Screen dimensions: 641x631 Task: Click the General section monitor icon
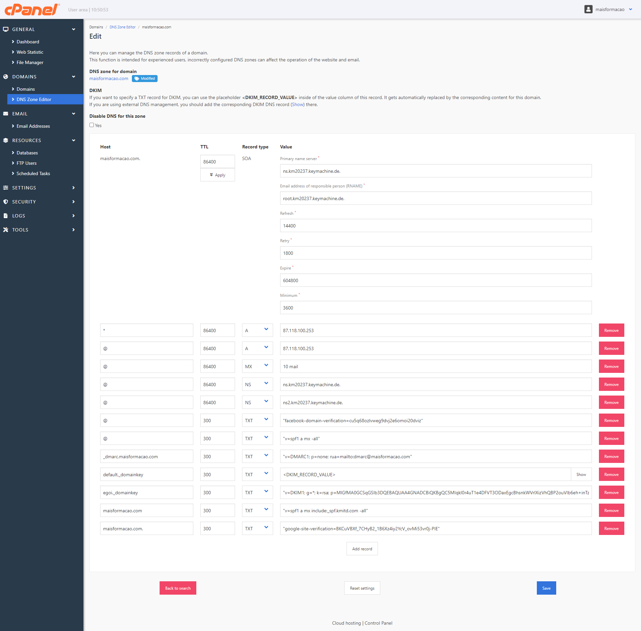click(6, 29)
